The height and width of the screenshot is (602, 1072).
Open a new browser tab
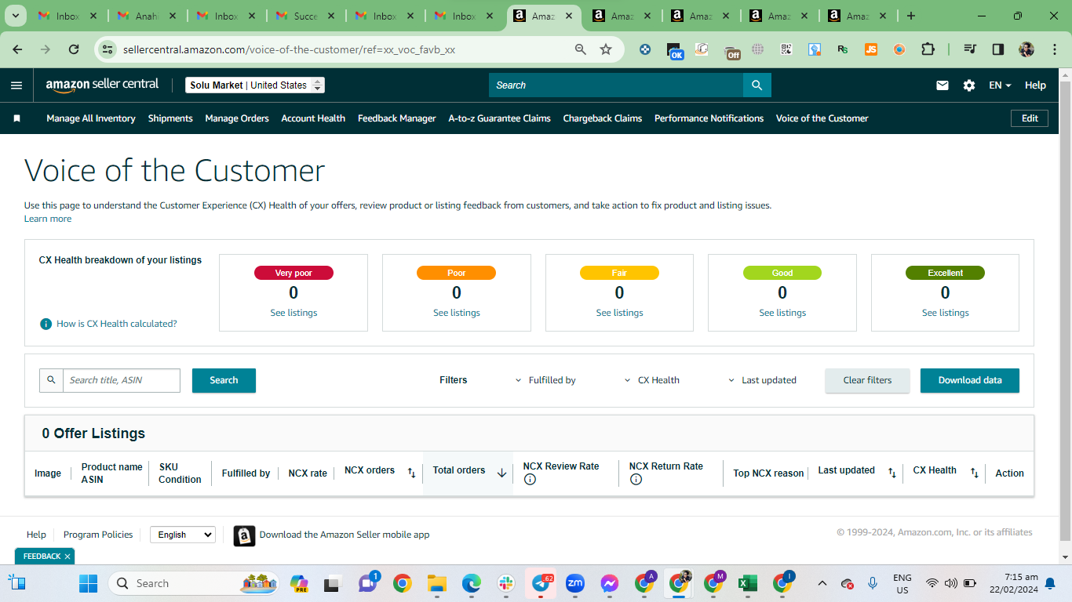[910, 16]
